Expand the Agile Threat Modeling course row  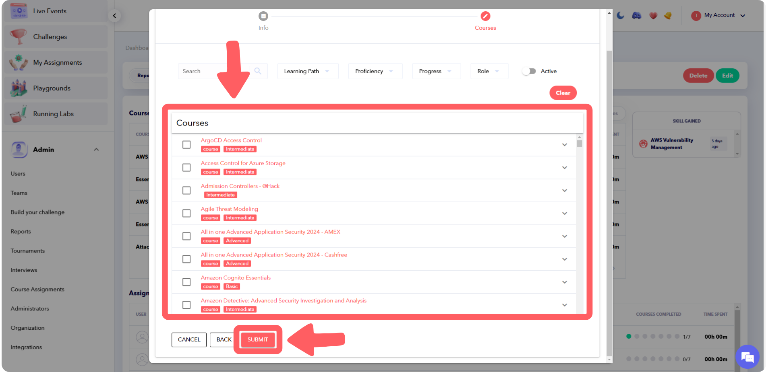click(x=564, y=214)
